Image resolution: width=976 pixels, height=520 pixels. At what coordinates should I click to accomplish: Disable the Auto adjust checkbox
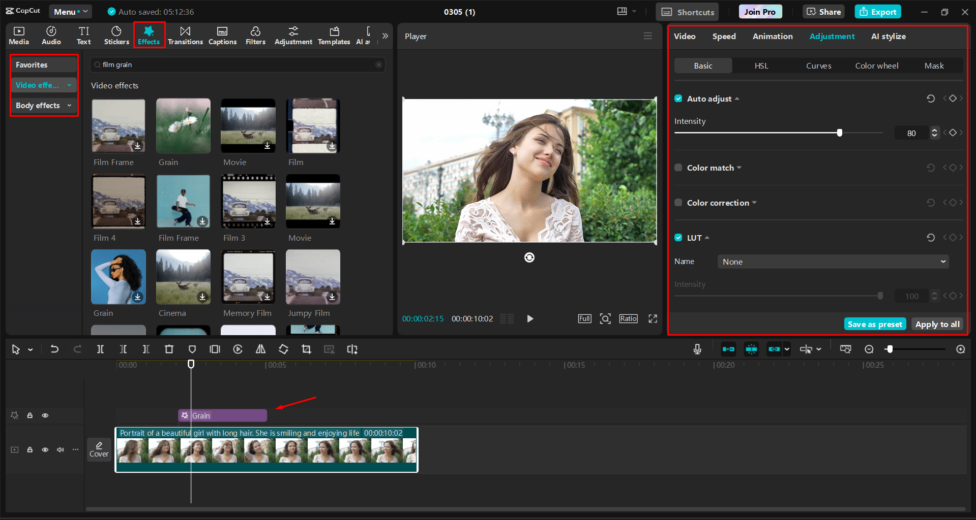(x=678, y=98)
